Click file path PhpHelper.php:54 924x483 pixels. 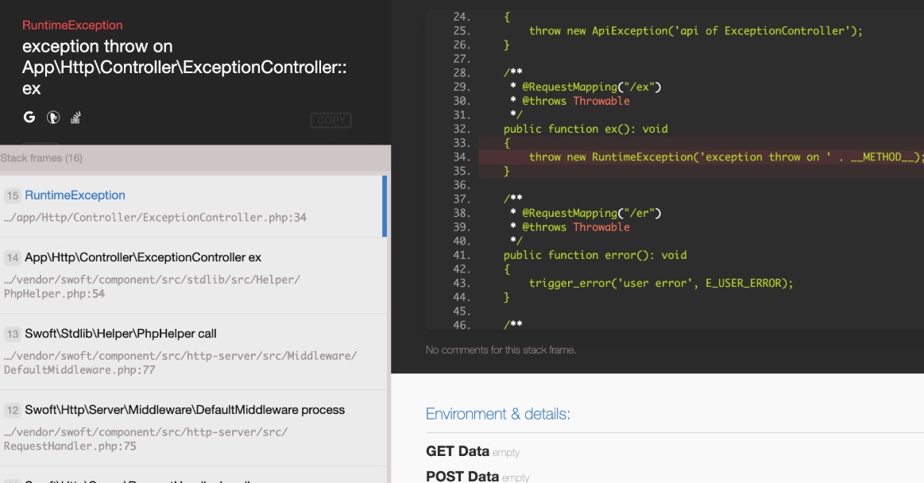pyautogui.click(x=152, y=286)
